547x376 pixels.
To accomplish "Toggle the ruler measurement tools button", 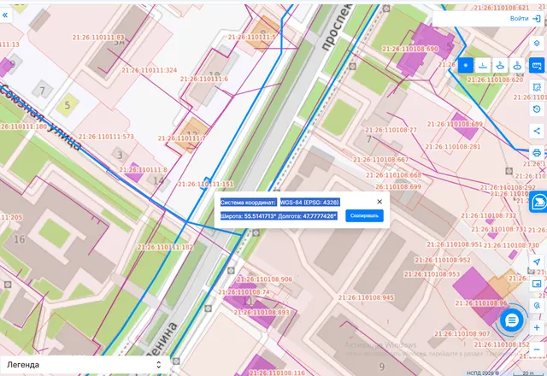I will pyautogui.click(x=537, y=66).
